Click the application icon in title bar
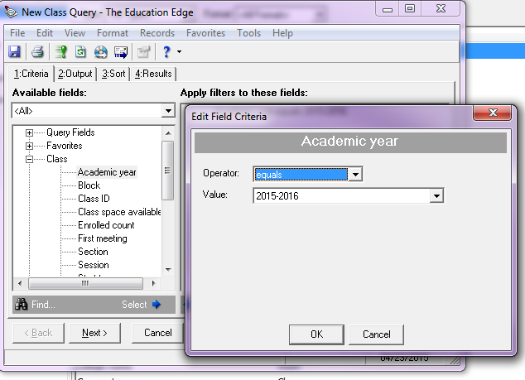The width and height of the screenshot is (525, 380). 11,12
